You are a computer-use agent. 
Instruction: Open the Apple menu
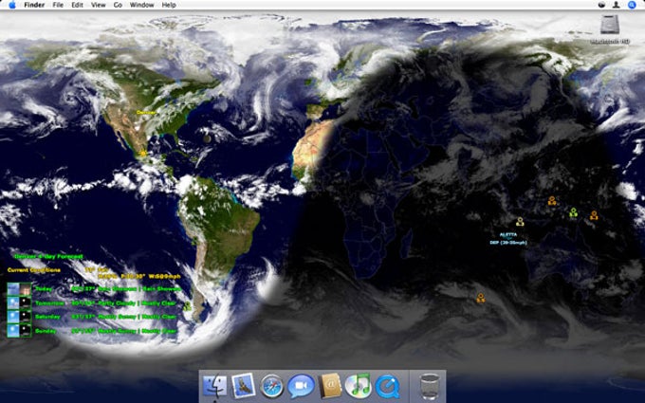point(12,5)
